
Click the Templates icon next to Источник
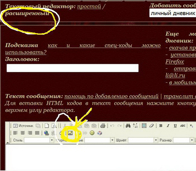coord(38,126)
